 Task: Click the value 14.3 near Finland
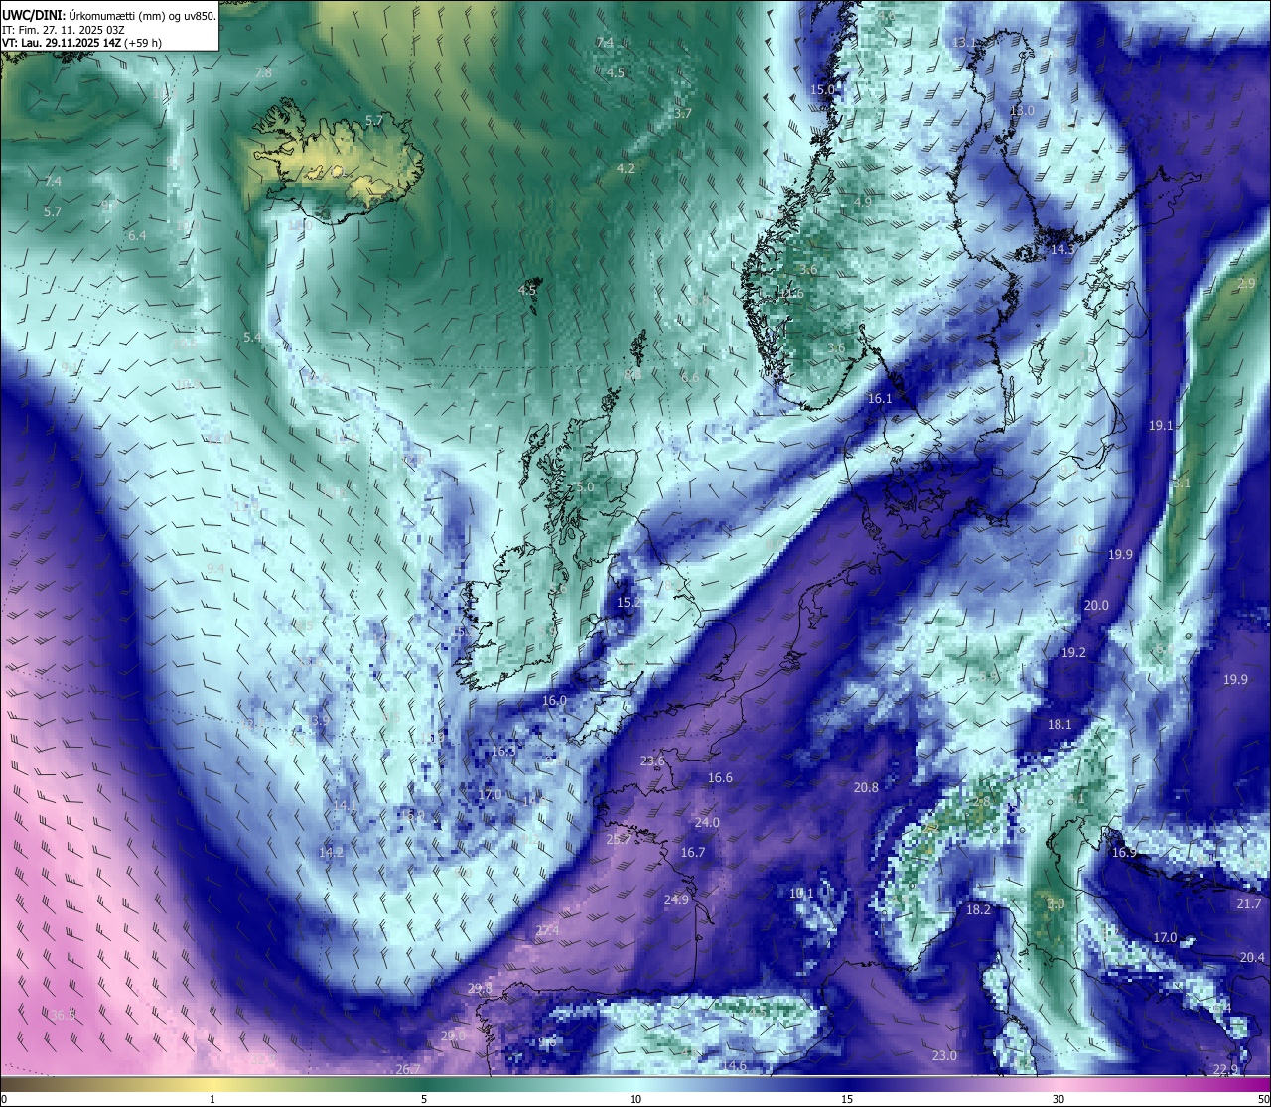pos(1062,250)
